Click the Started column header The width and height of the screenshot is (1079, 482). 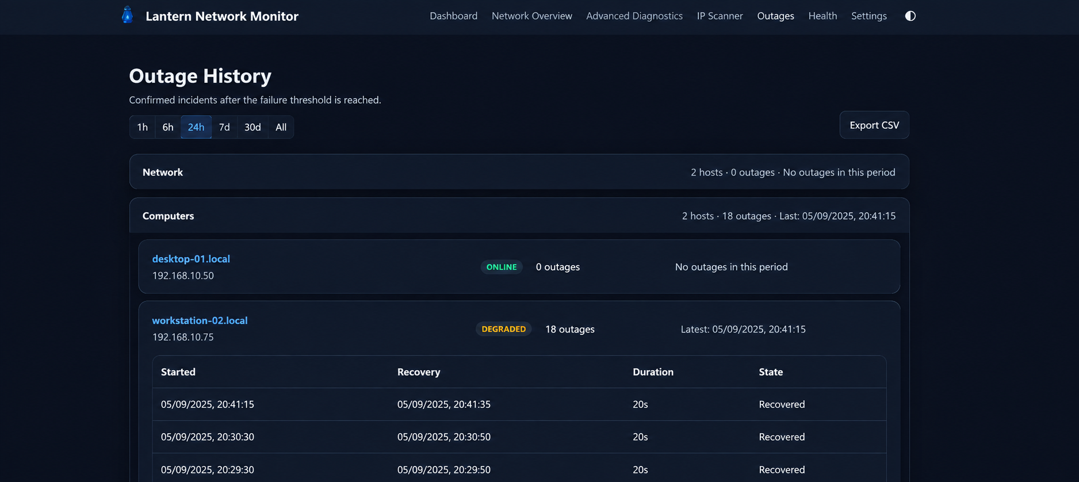point(178,372)
